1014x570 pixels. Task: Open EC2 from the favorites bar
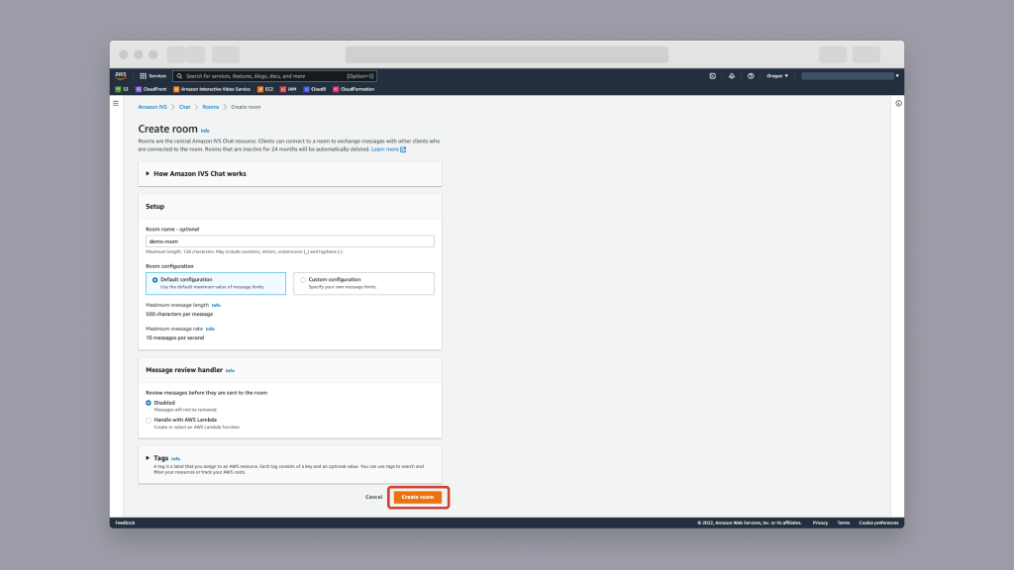[266, 88]
